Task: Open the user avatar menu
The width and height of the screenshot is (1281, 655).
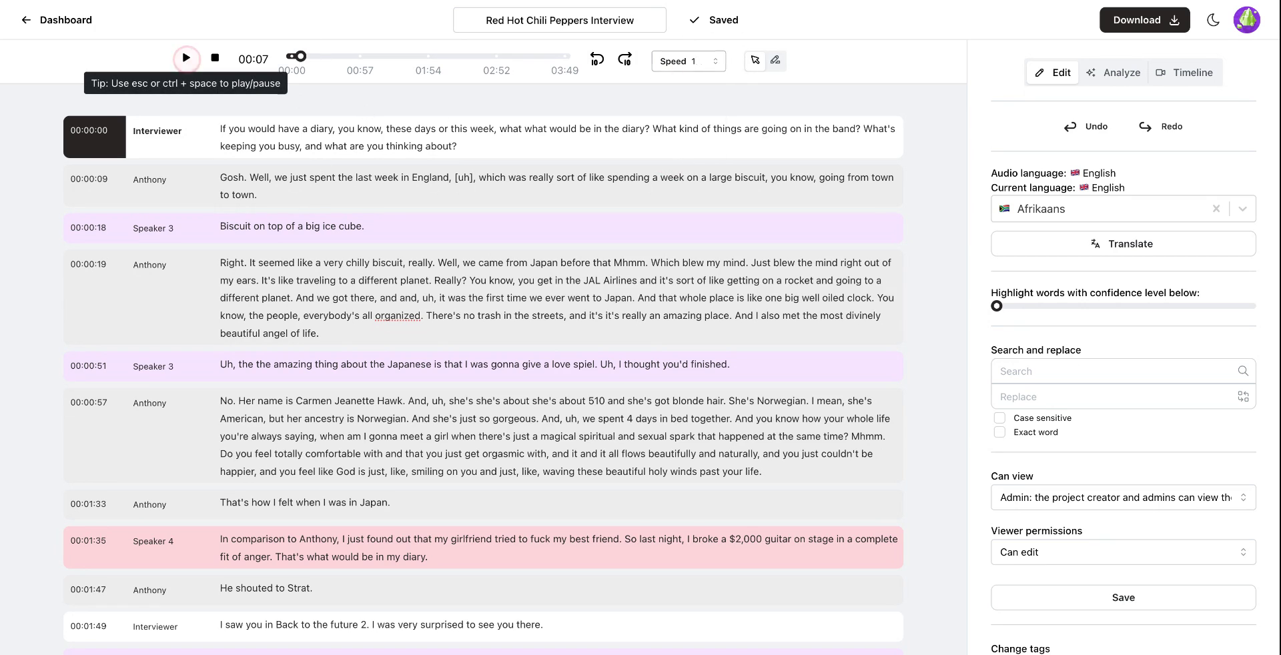Action: tap(1246, 20)
